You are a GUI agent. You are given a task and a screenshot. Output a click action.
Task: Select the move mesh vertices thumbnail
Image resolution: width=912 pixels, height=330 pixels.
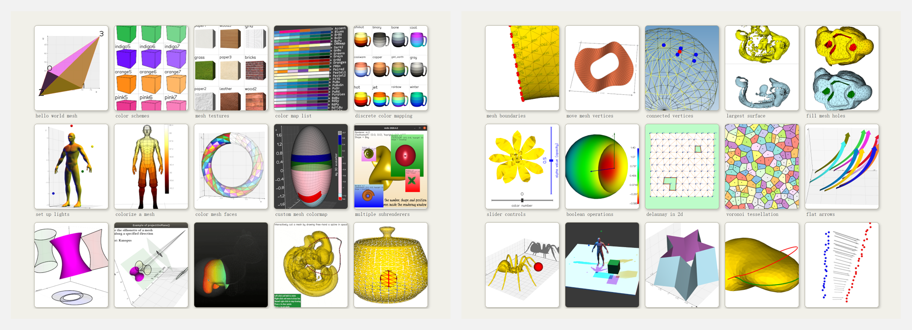coord(602,68)
